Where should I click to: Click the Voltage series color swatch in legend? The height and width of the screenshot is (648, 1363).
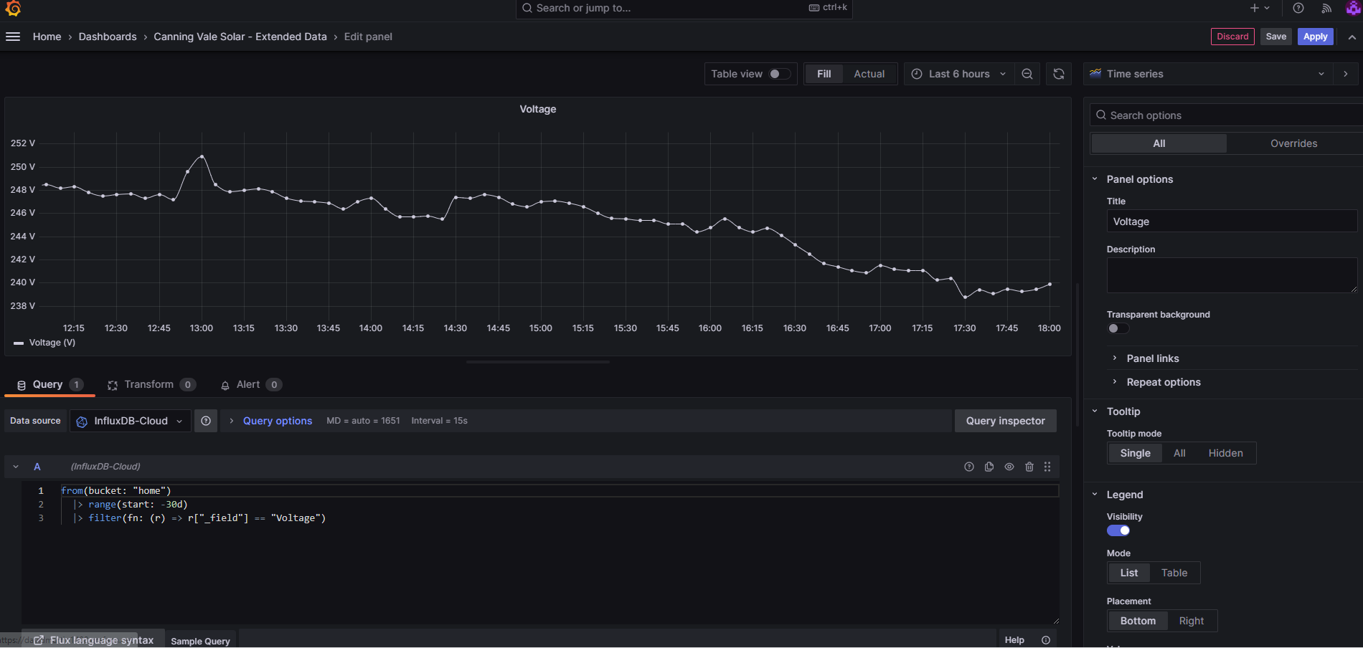point(19,343)
